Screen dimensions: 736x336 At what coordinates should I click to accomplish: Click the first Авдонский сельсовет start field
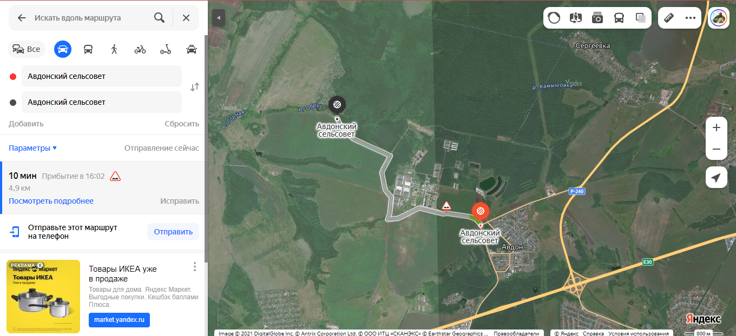(102, 76)
